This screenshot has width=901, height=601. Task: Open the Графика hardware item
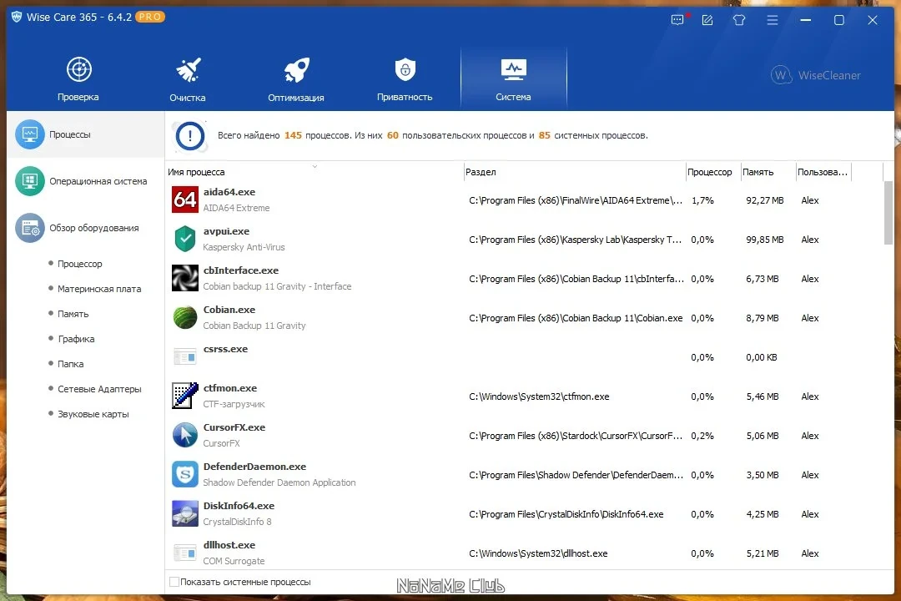point(76,339)
